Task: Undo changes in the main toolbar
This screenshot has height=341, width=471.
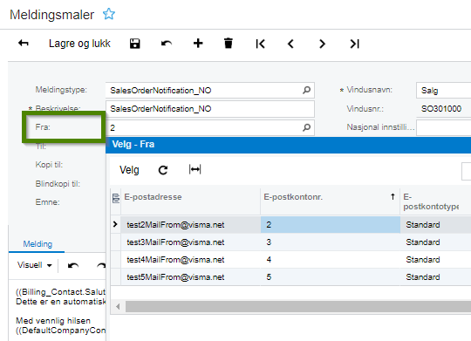Action: [167, 44]
